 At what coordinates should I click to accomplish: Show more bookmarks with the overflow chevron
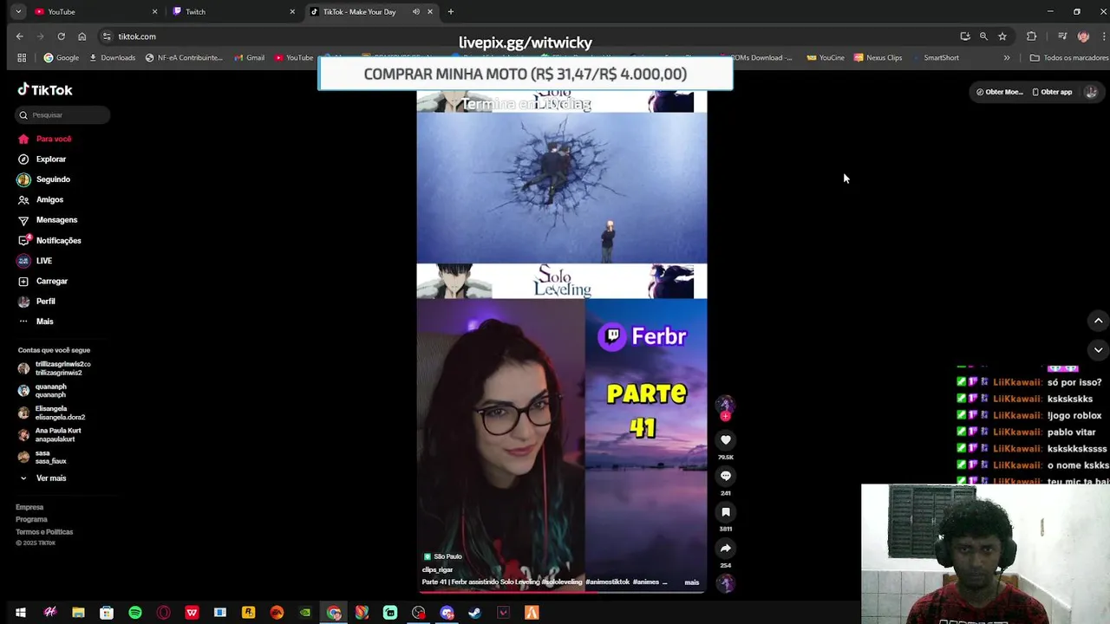1007,58
